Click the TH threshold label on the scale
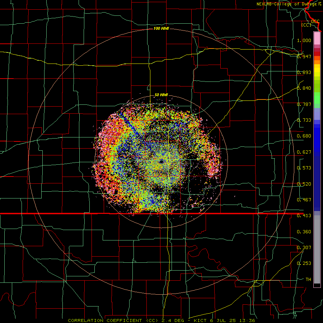This screenshot has height=323, width=323. point(308,280)
